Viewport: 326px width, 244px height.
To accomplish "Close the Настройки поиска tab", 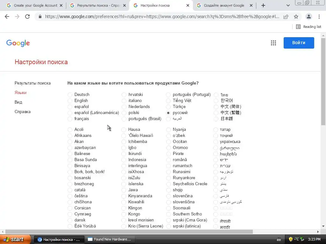I will [x=188, y=6].
